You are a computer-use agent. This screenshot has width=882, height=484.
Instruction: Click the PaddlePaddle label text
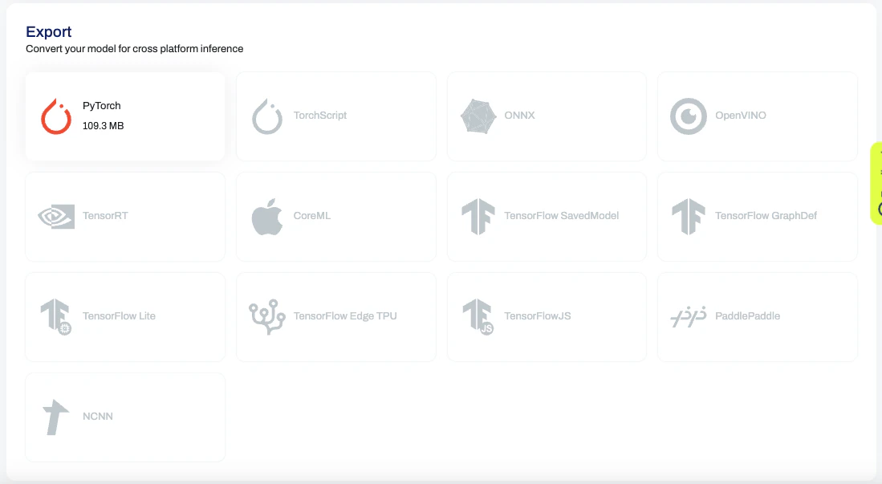(747, 315)
